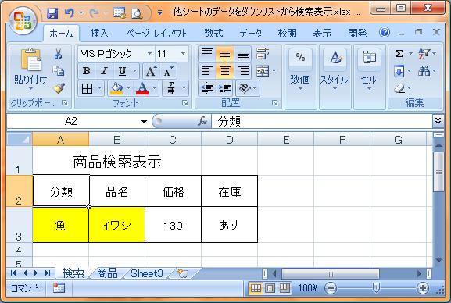Click the Save icon in quick access toolbar

point(52,13)
